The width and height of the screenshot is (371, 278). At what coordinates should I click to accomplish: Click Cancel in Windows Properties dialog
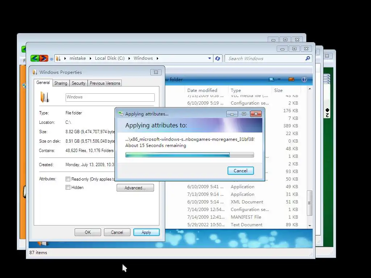click(117, 232)
